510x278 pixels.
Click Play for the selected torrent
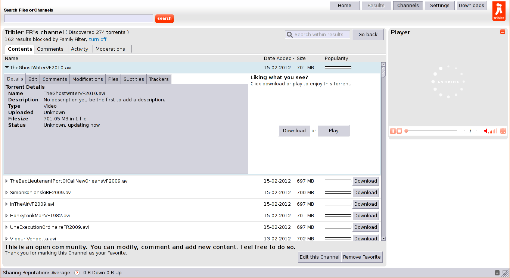333,131
